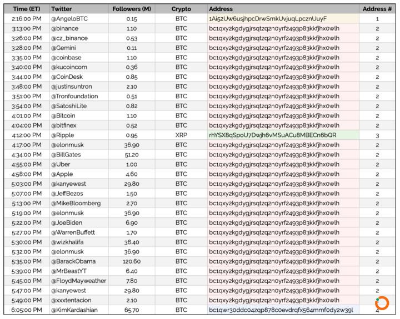Click the 1.50 followers value
400x319 pixels.
click(x=132, y=194)
